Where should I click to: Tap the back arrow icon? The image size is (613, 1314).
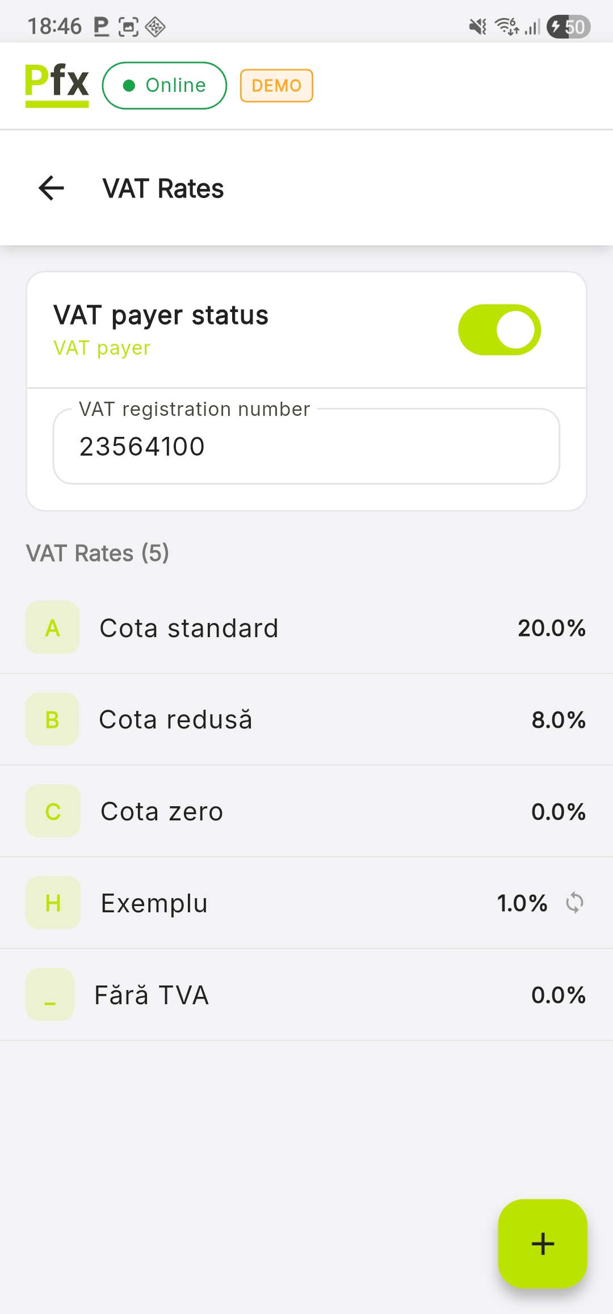click(x=51, y=188)
